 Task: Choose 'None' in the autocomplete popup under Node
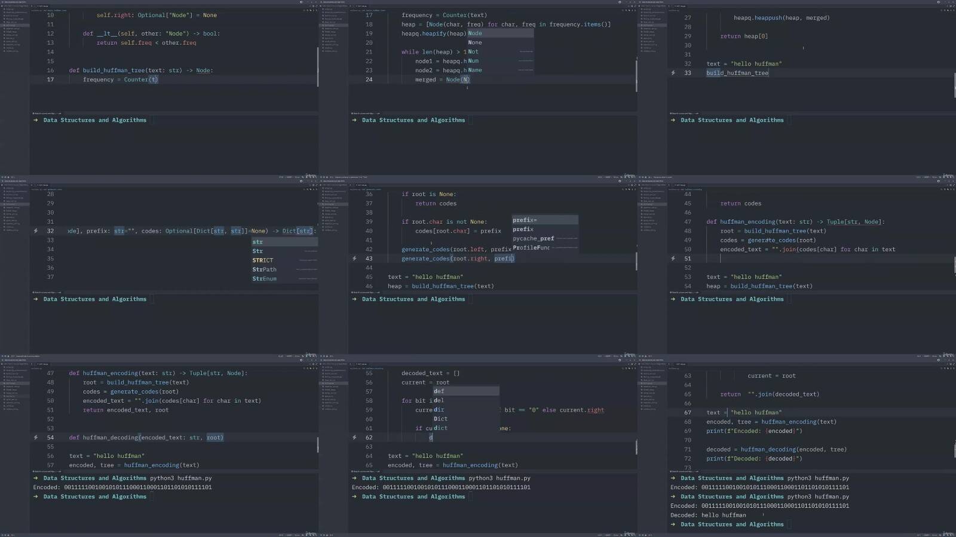click(500, 42)
